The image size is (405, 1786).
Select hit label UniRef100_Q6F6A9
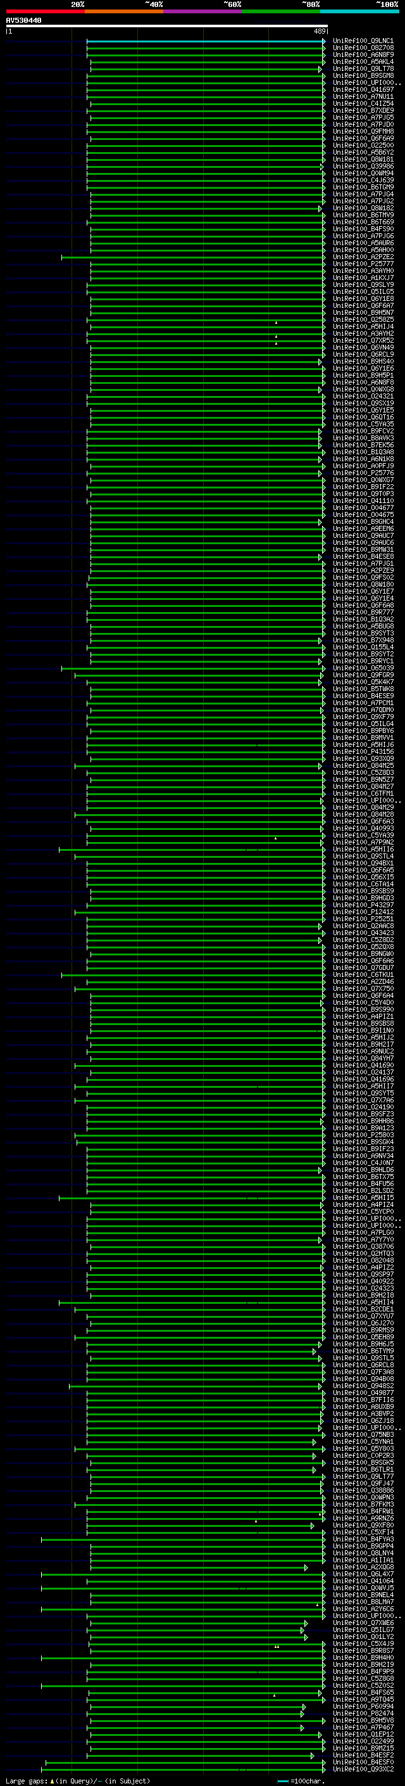(363, 139)
